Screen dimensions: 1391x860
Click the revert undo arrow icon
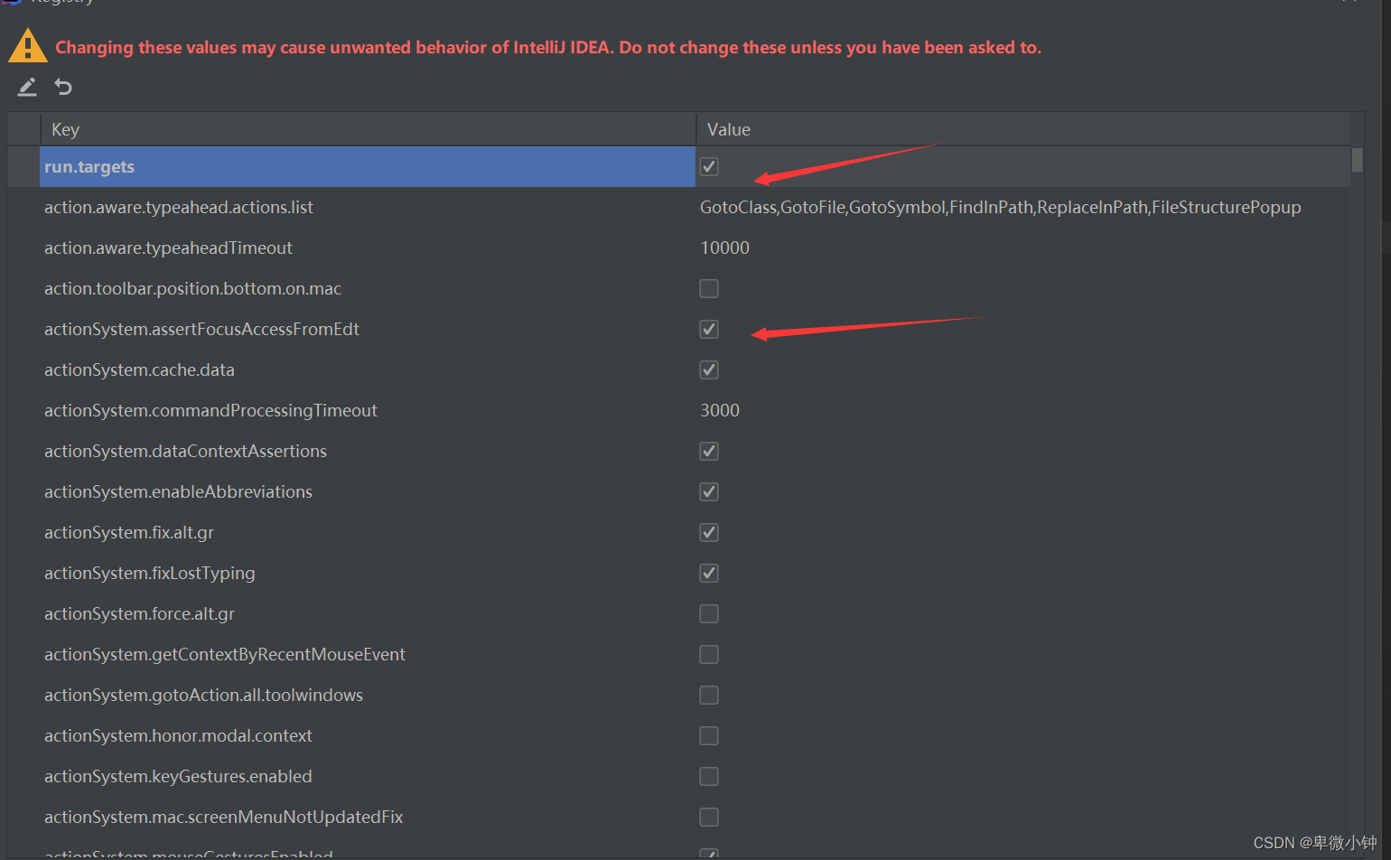(x=63, y=87)
